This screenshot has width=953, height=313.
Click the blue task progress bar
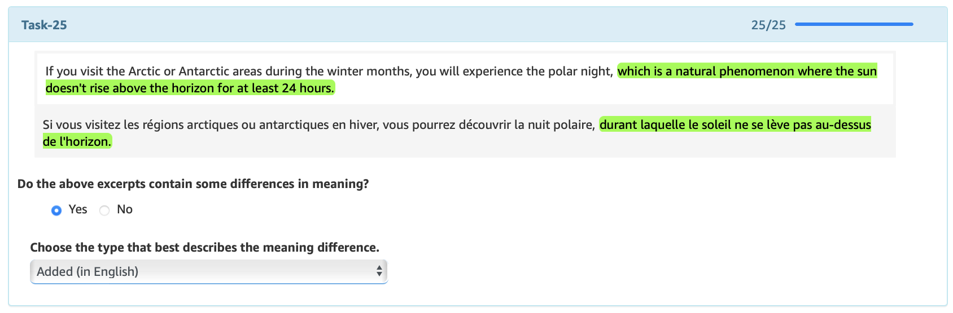(854, 24)
